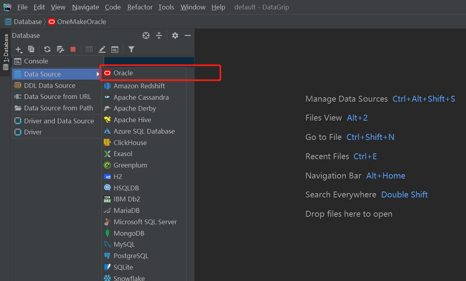Click the Database panel title
The image size is (466, 281).
(26, 35)
